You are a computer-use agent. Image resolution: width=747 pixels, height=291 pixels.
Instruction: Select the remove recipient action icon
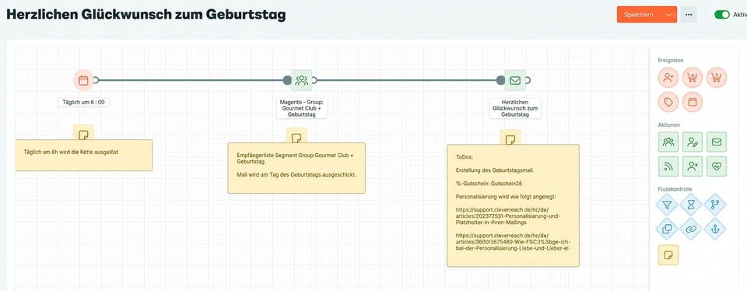click(x=693, y=167)
